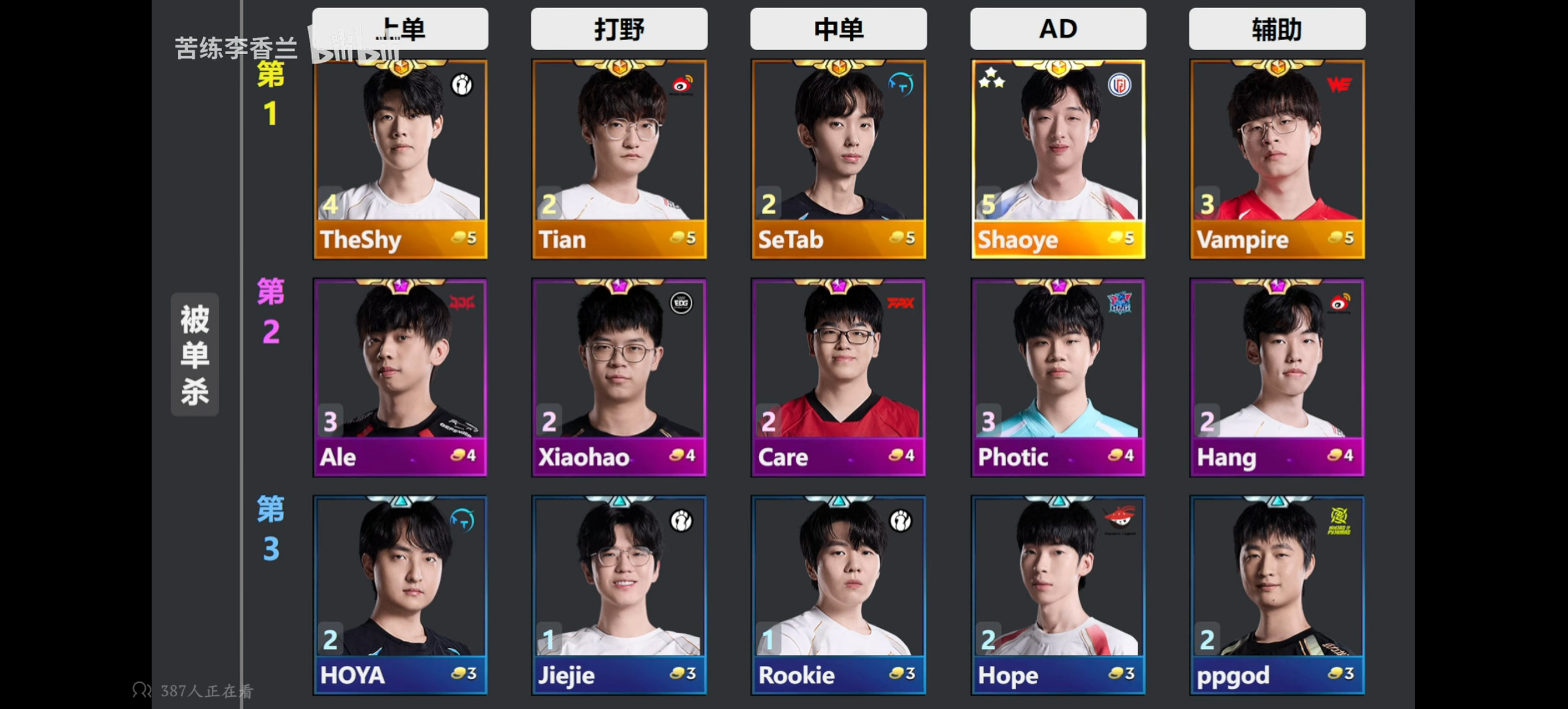This screenshot has width=1568, height=709.
Task: Click the HOYA name bar
Action: click(400, 675)
